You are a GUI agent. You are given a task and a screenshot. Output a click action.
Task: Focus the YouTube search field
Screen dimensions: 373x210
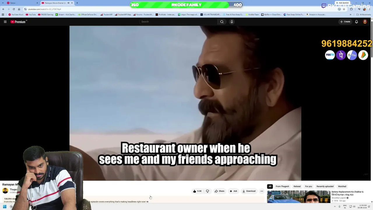point(178,22)
